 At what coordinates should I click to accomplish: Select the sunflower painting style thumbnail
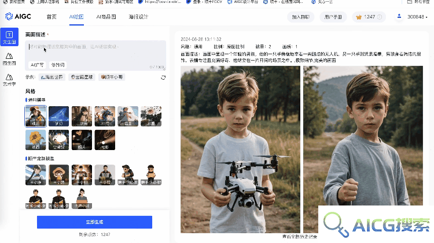36,140
